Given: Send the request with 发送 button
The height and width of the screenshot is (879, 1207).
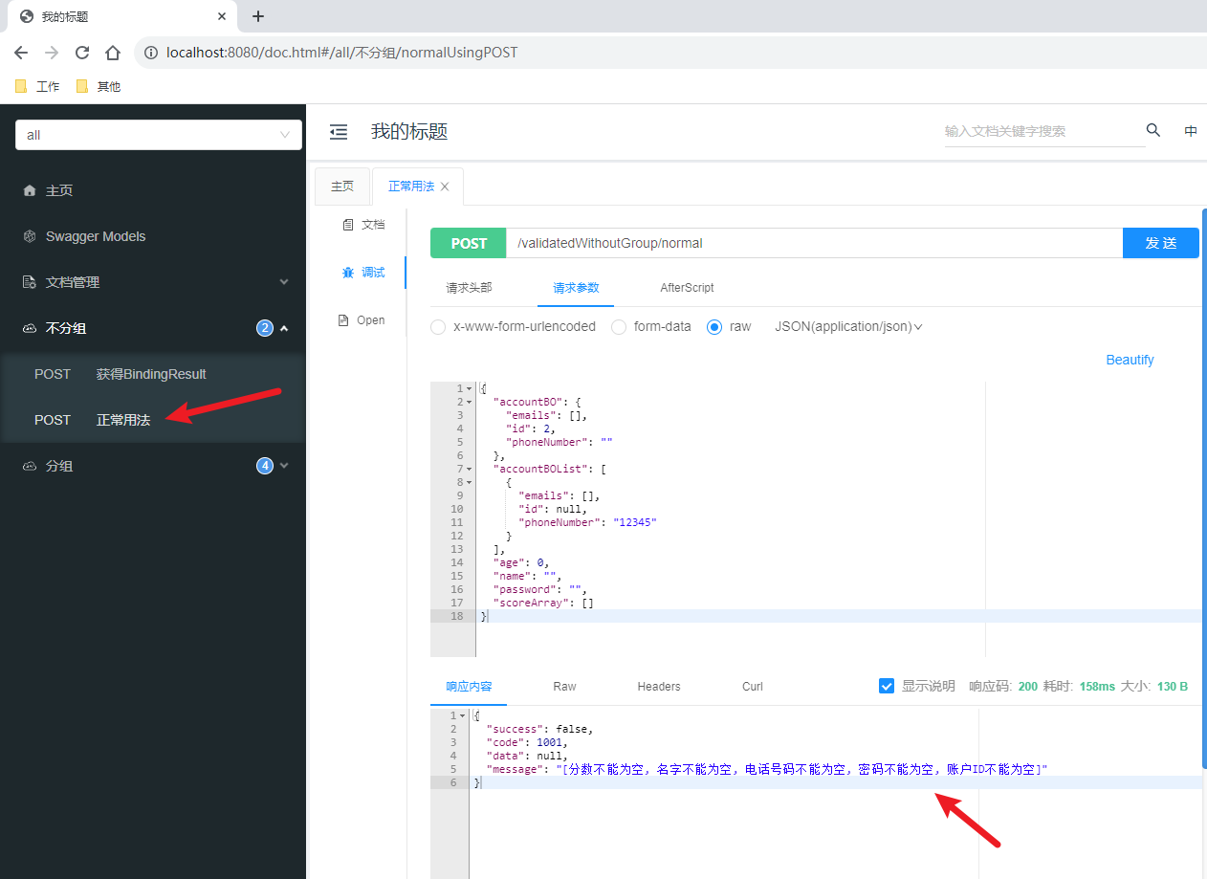Looking at the screenshot, I should pyautogui.click(x=1160, y=243).
